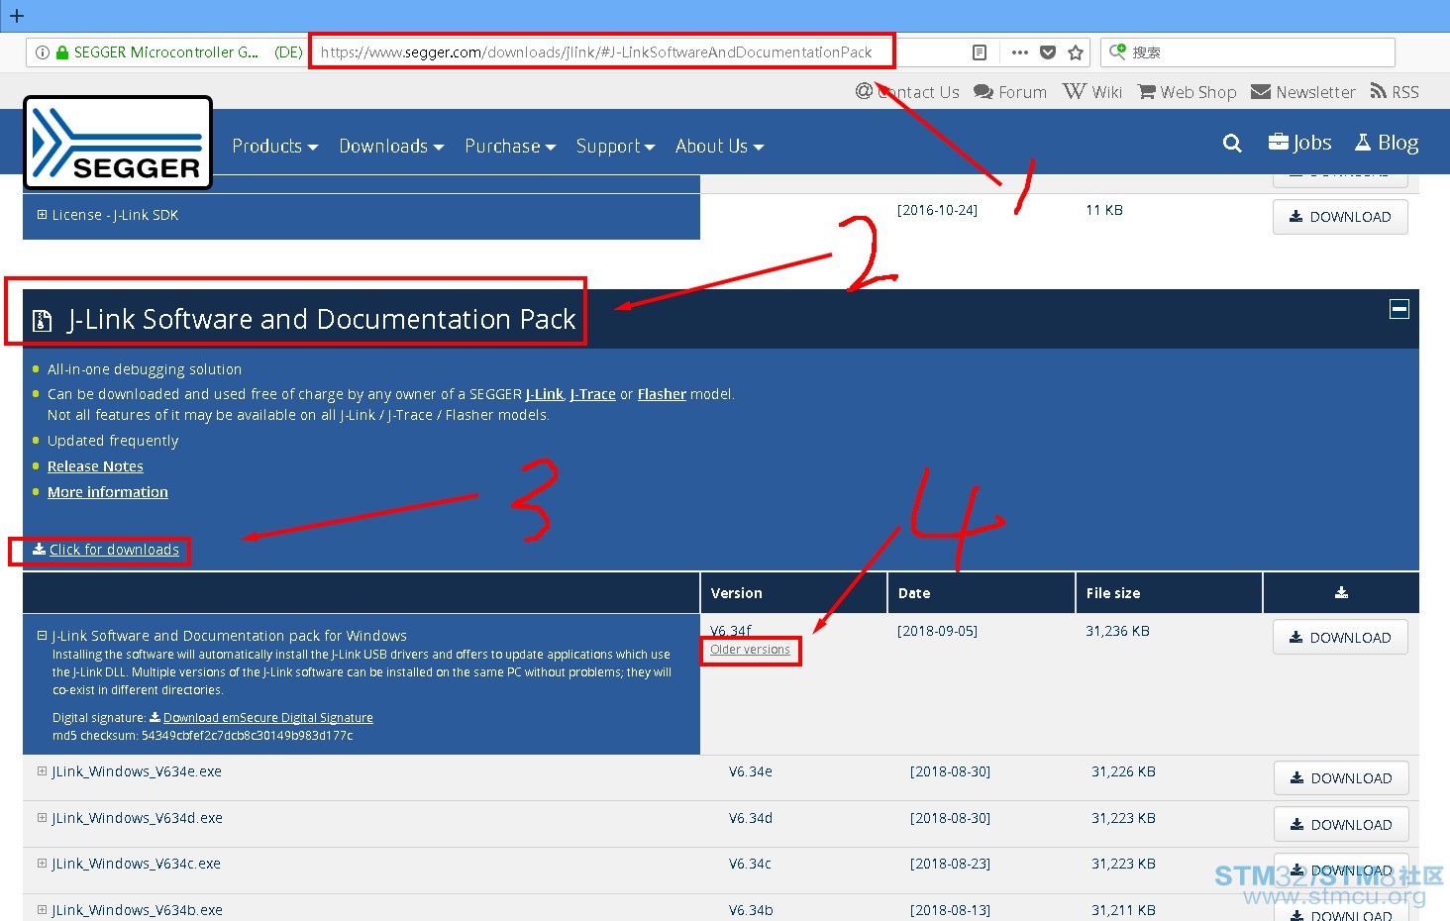
Task: Open the About Us dropdown menu
Action: tap(719, 146)
